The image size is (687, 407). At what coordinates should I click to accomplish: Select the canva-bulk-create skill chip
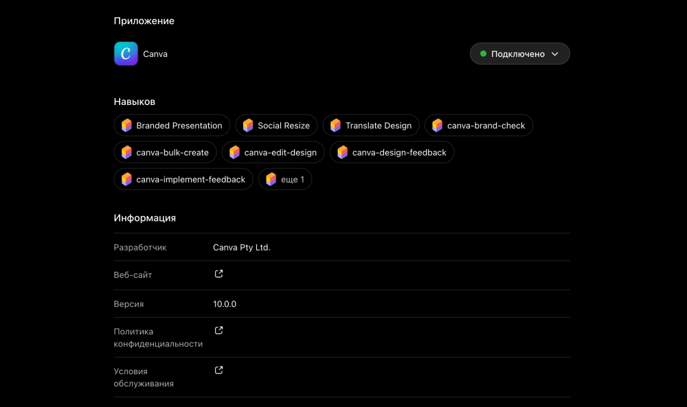165,152
